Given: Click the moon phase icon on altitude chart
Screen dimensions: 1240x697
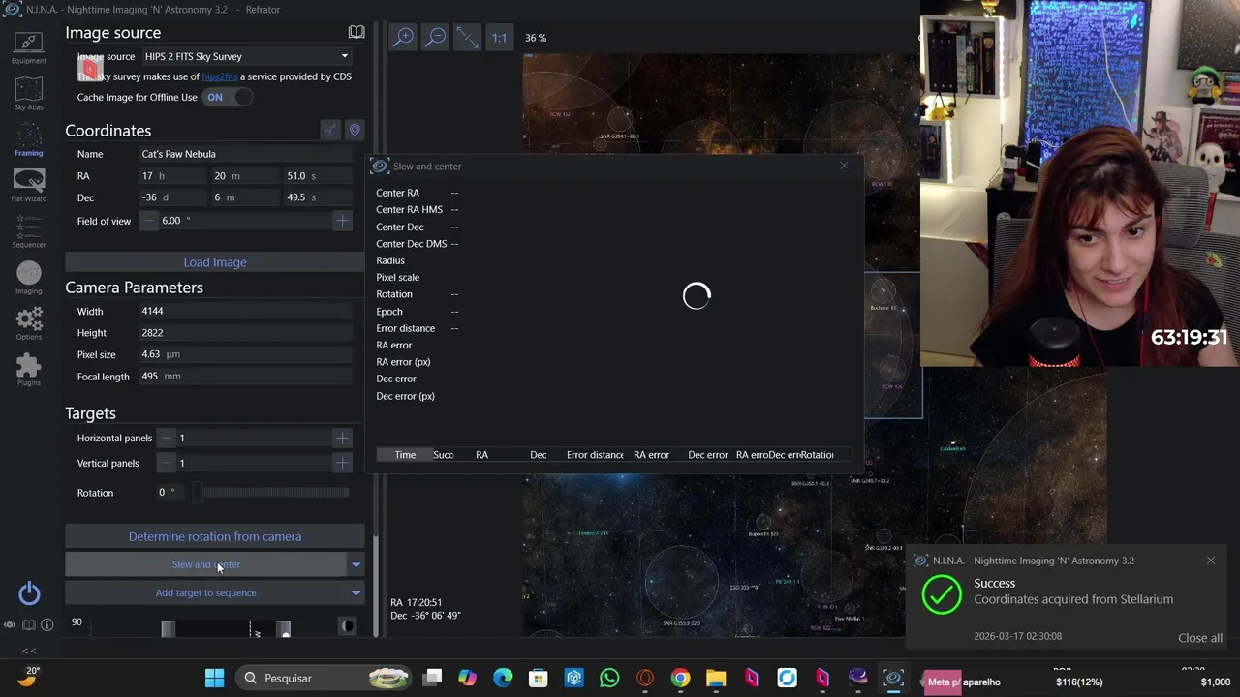Looking at the screenshot, I should pos(348,626).
